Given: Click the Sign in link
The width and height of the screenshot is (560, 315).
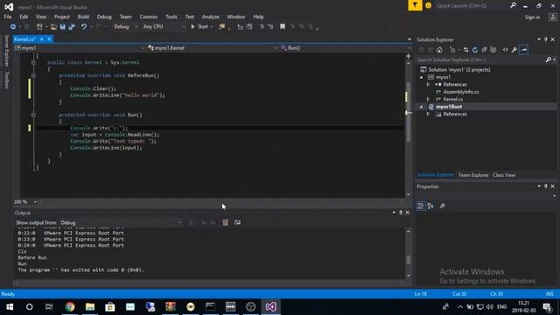Looking at the screenshot, I should 532,17.
